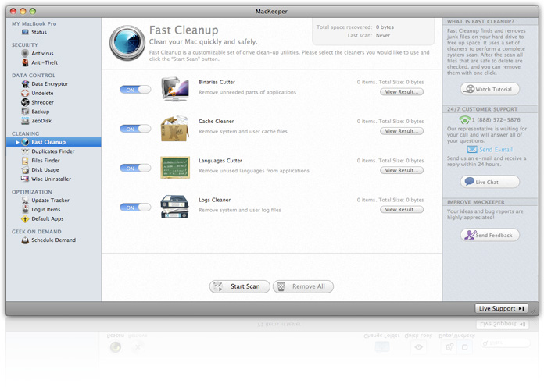Click the green zoom window button
The width and height of the screenshot is (544, 387).
[33, 12]
